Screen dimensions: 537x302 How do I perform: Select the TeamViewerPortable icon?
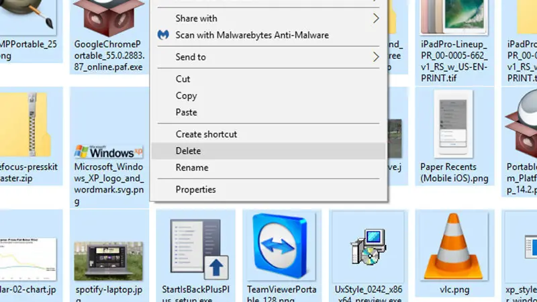(x=281, y=246)
